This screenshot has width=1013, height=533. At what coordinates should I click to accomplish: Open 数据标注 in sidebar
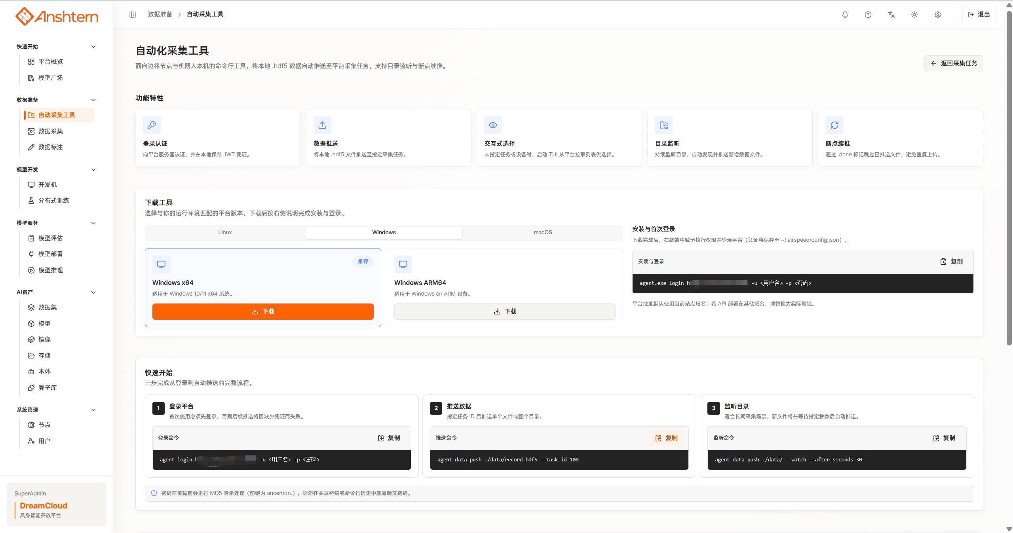(x=59, y=147)
